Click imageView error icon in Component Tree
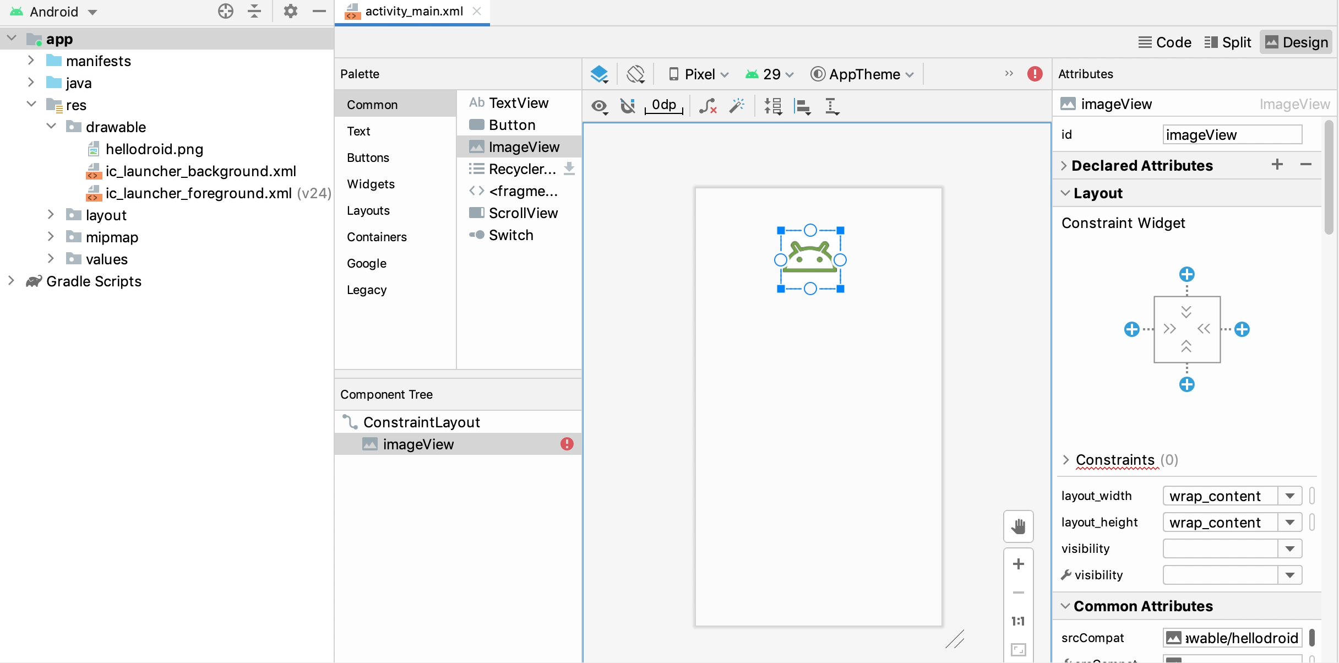This screenshot has width=1339, height=663. tap(567, 444)
